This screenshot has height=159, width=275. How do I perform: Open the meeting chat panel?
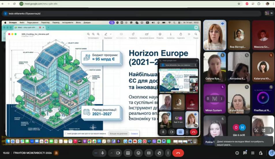coord(245,153)
